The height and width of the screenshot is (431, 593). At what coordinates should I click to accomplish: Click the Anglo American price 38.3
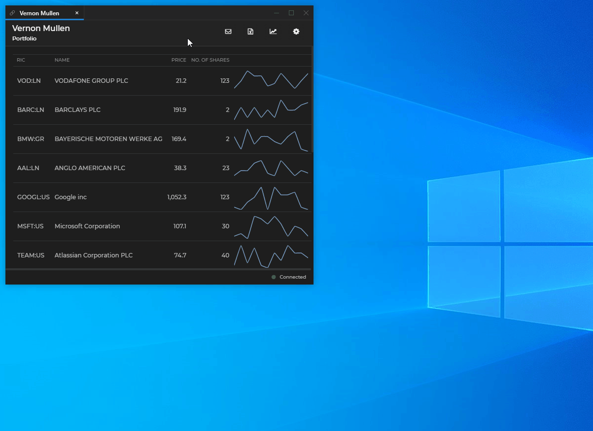coord(180,168)
